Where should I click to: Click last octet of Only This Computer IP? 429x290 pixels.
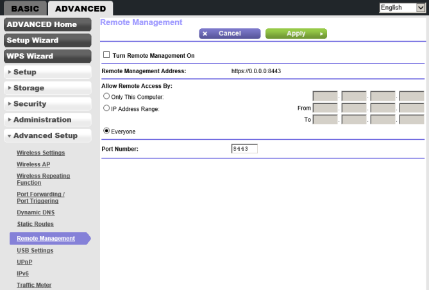pos(412,96)
